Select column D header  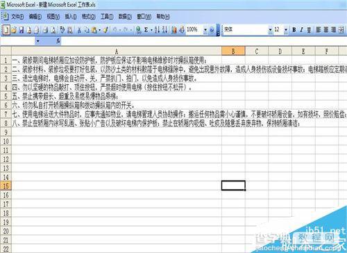[x=280, y=51]
